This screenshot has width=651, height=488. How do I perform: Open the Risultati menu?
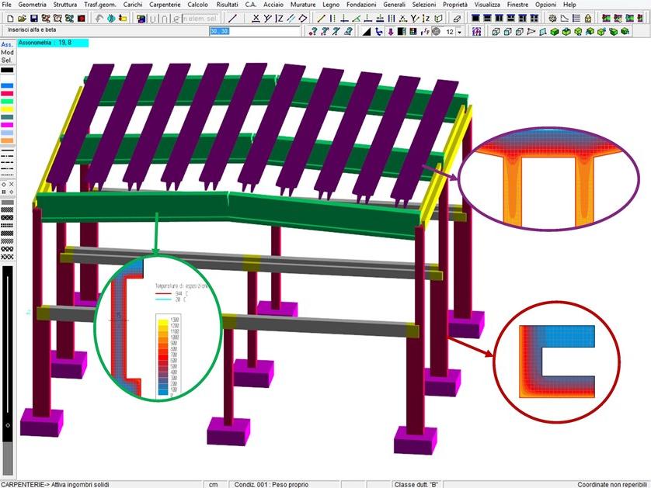coord(227,5)
